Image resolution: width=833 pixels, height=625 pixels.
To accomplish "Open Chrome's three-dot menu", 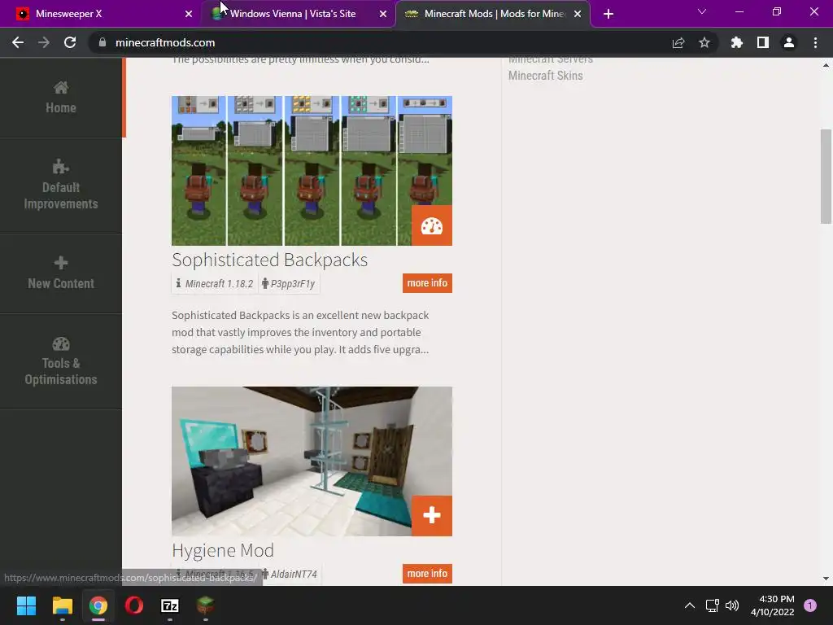I will pyautogui.click(x=815, y=42).
